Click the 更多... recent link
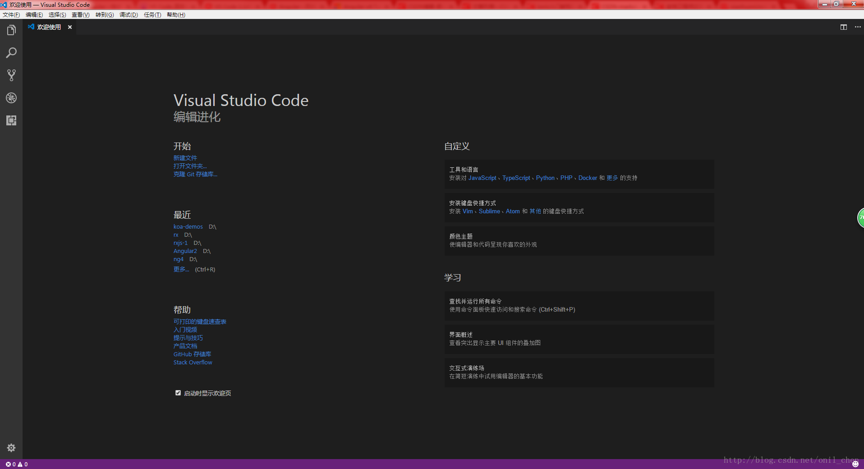The image size is (864, 469). click(x=181, y=269)
